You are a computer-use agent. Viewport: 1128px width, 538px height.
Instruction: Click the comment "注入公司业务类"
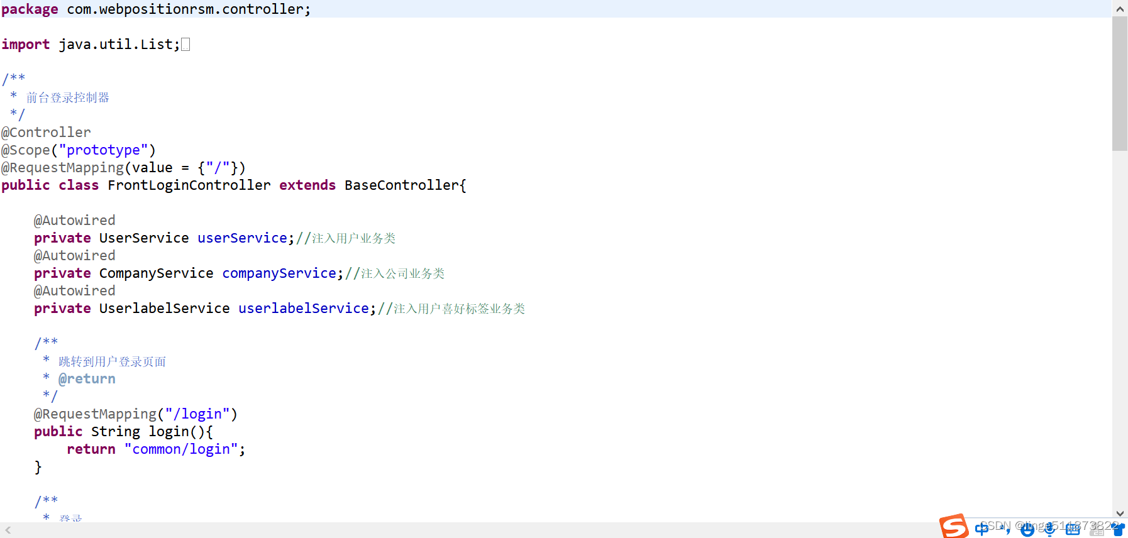[403, 273]
